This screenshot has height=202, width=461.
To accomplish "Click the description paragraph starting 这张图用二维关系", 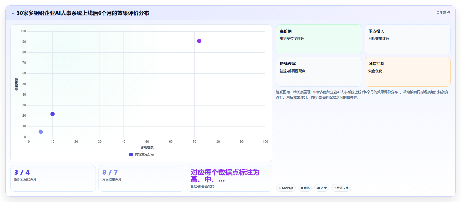I will coord(362,95).
